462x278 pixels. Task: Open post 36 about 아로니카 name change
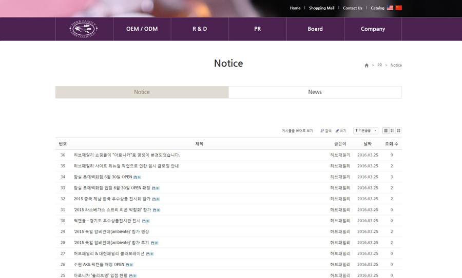coord(127,155)
